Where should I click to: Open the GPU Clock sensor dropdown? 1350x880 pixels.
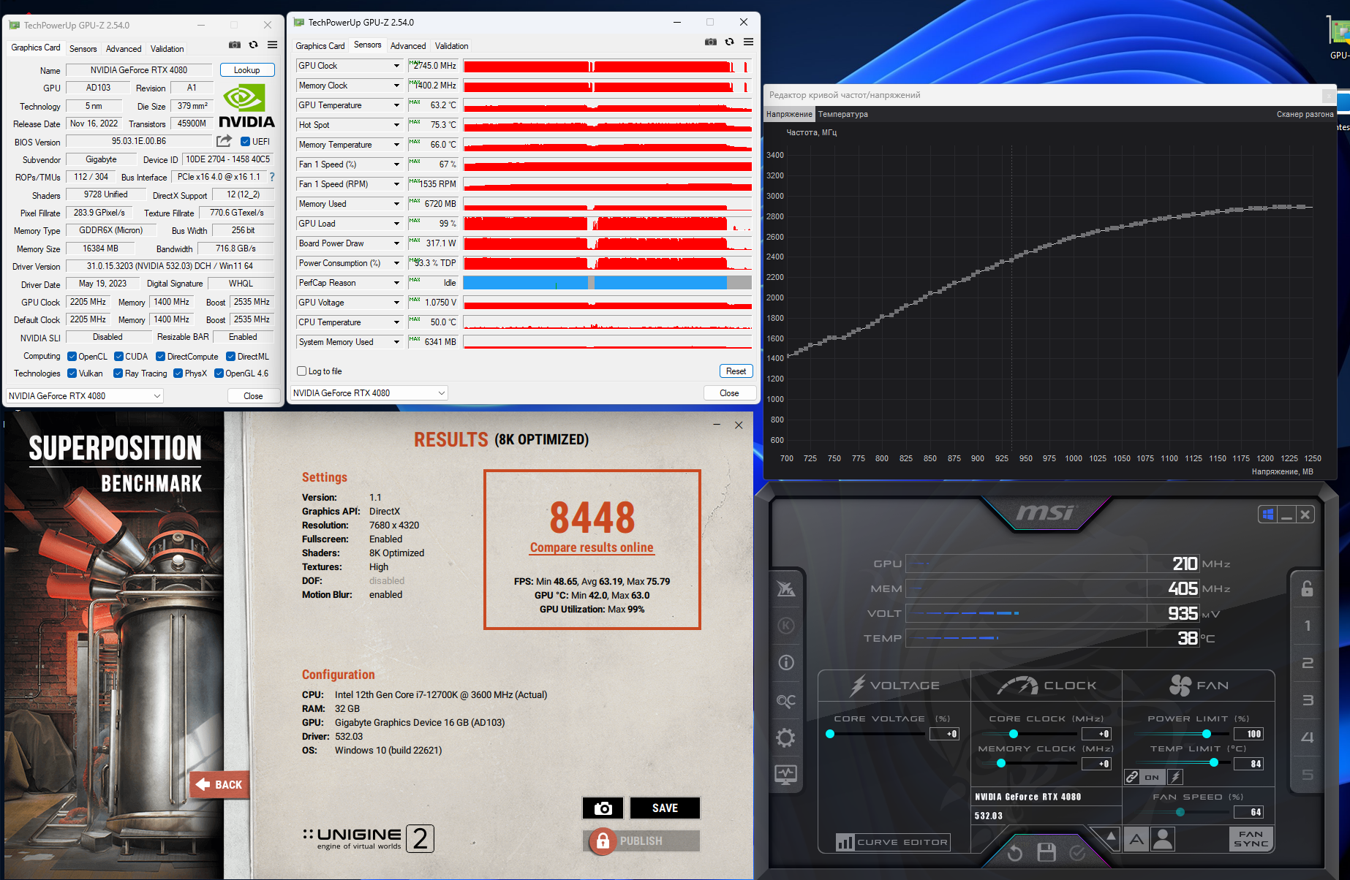(x=396, y=66)
